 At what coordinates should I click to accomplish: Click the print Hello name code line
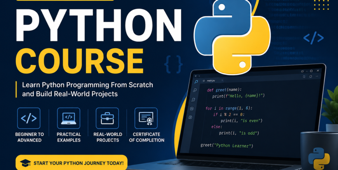coord(239,96)
